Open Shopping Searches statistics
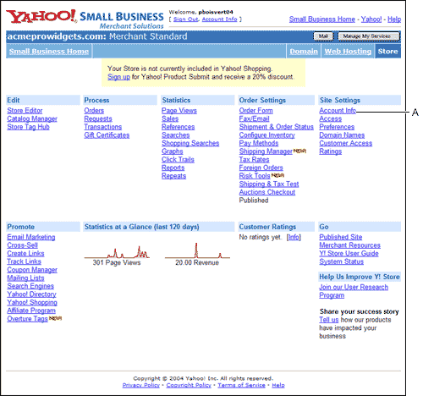Screen dimensions: 423x396 coord(190,143)
